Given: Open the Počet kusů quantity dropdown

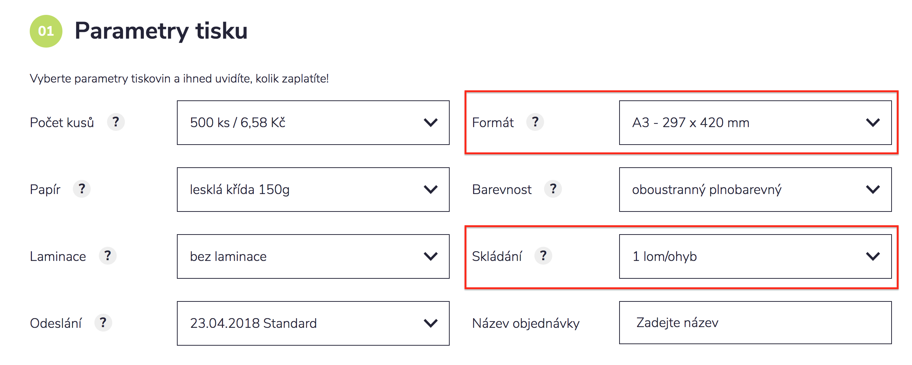Looking at the screenshot, I should [313, 123].
